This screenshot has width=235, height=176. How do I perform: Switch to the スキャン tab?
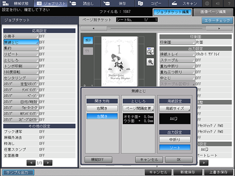[x=185, y=3]
